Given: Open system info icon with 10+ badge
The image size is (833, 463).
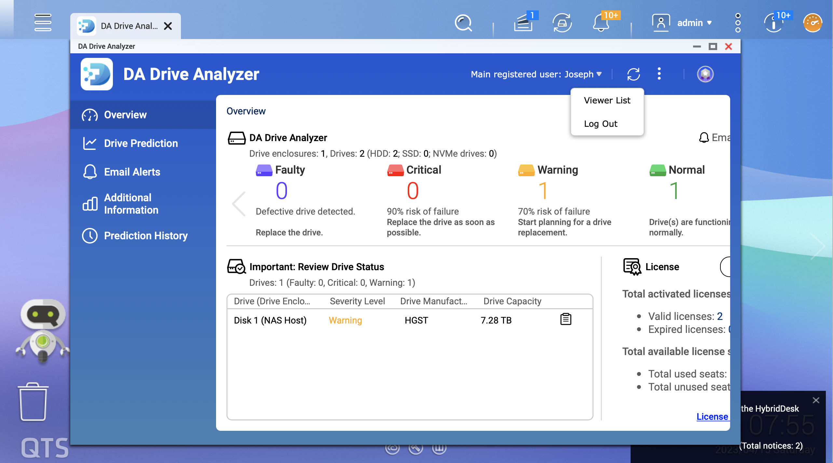Looking at the screenshot, I should click(773, 23).
